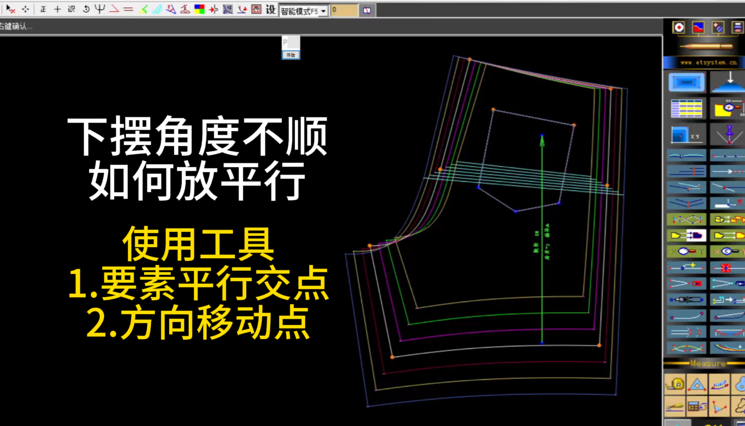The height and width of the screenshot is (426, 745).
Task: Click the triangle measure icon
Action: [x=697, y=385]
